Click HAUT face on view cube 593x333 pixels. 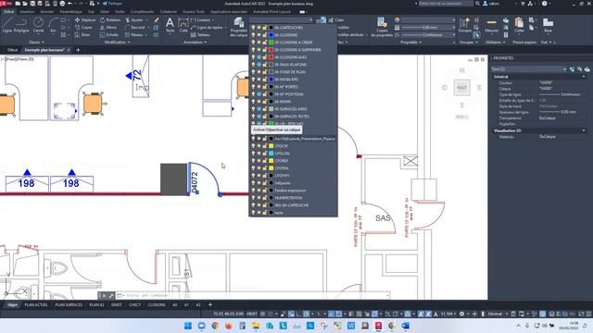461,88
